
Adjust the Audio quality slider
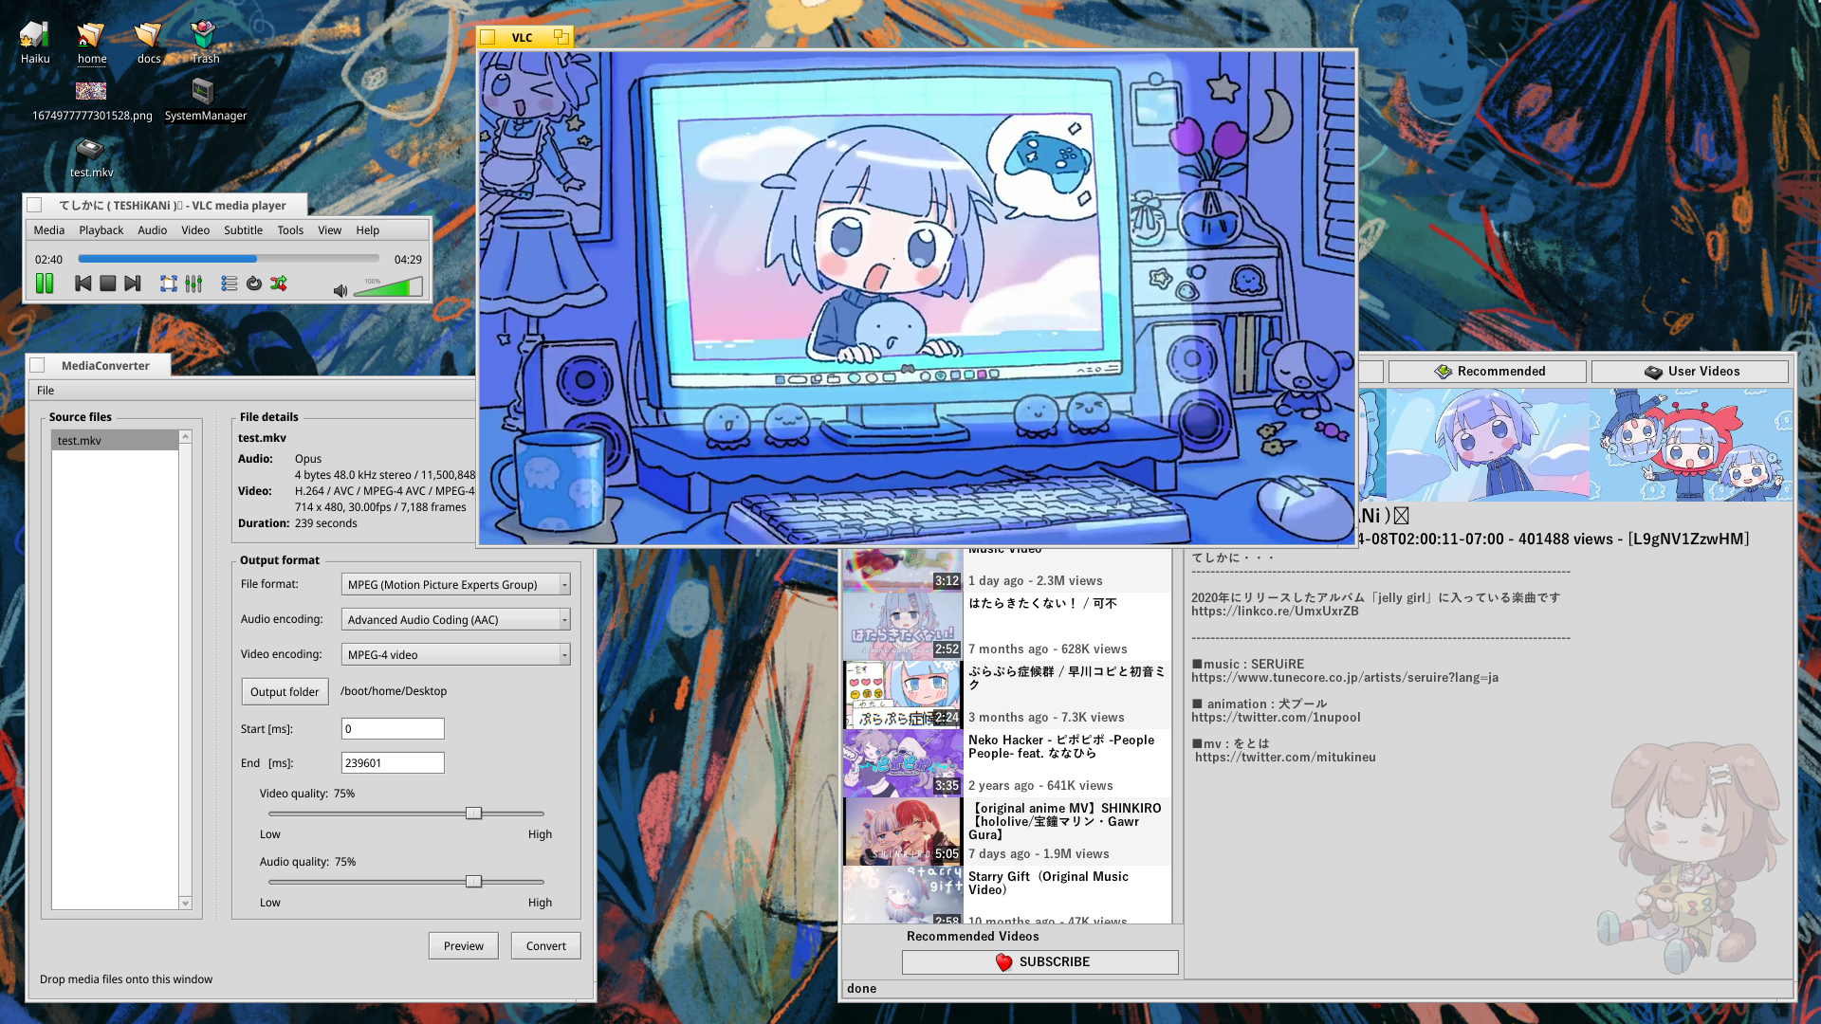[x=473, y=882]
